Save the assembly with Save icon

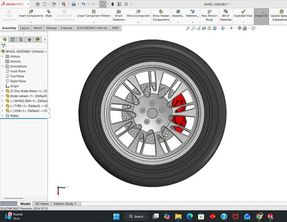(x=64, y=4)
